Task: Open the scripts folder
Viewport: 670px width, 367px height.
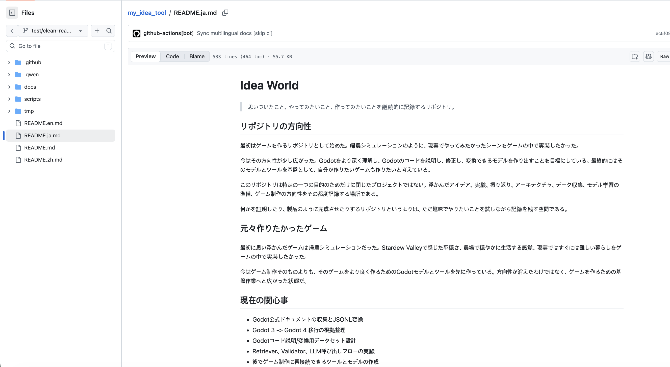Action: click(x=32, y=99)
